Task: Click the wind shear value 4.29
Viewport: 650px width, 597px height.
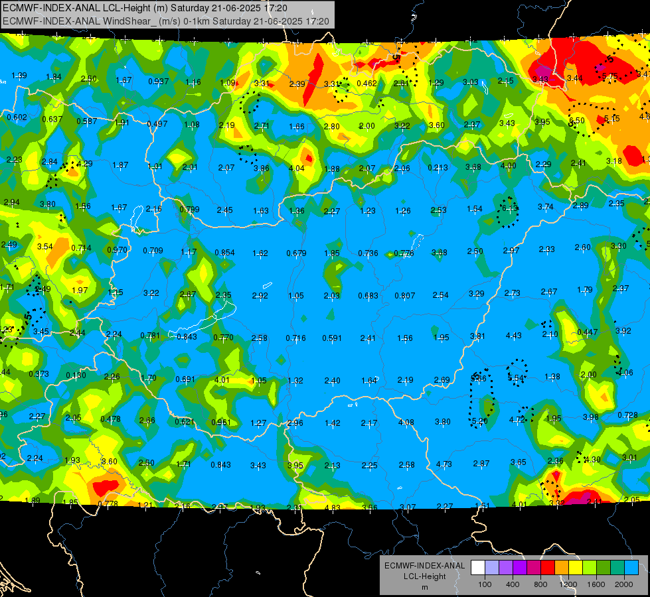Action: click(84, 163)
